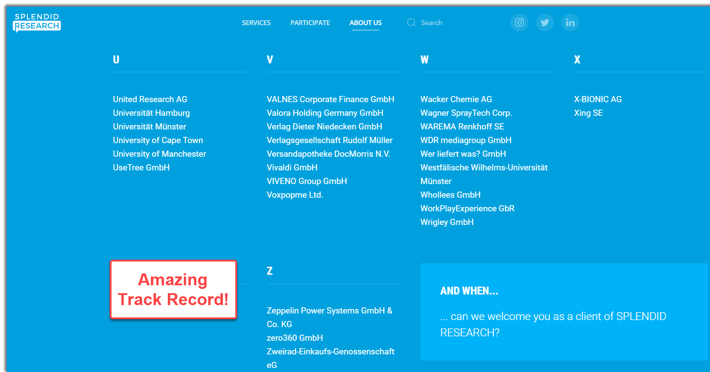Click WorkPlayExperience GbR
Viewport: 710px width, 372px height.
pos(467,209)
